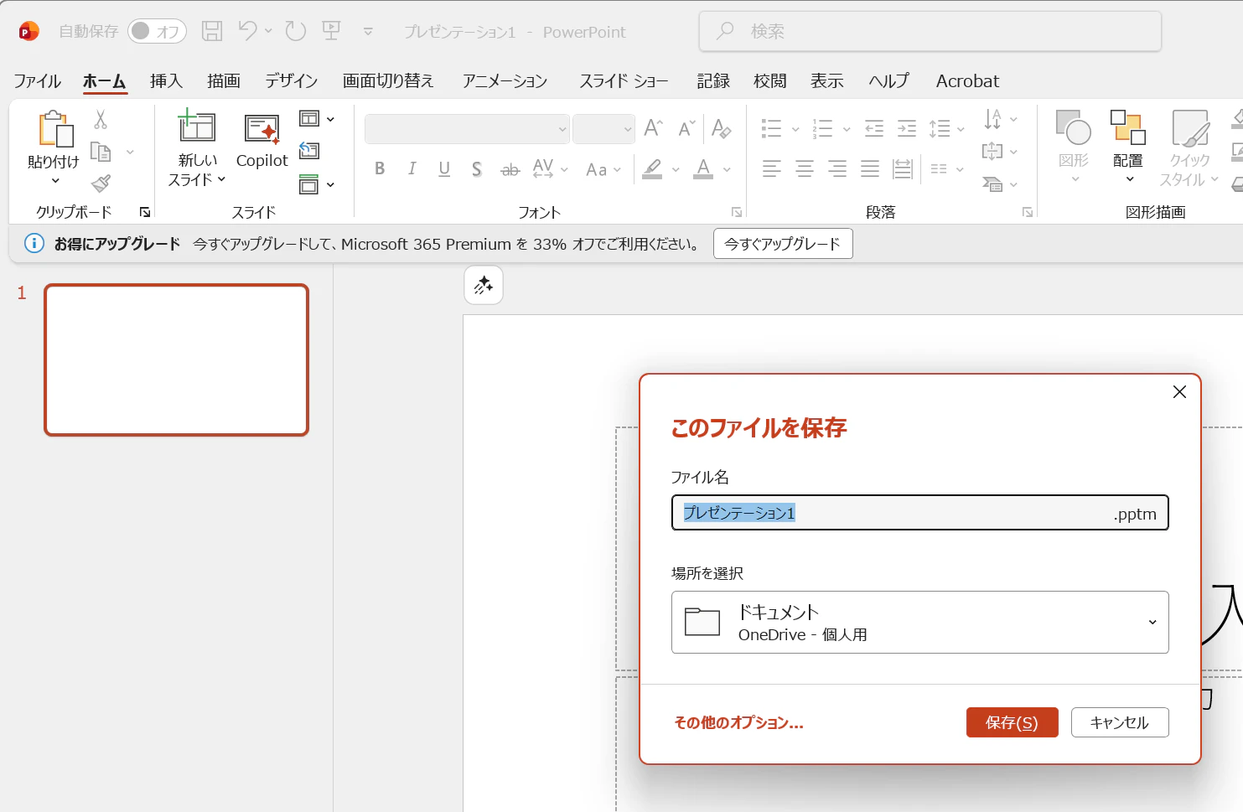Switch to the 挿入 tab
The image size is (1243, 812).
(166, 80)
